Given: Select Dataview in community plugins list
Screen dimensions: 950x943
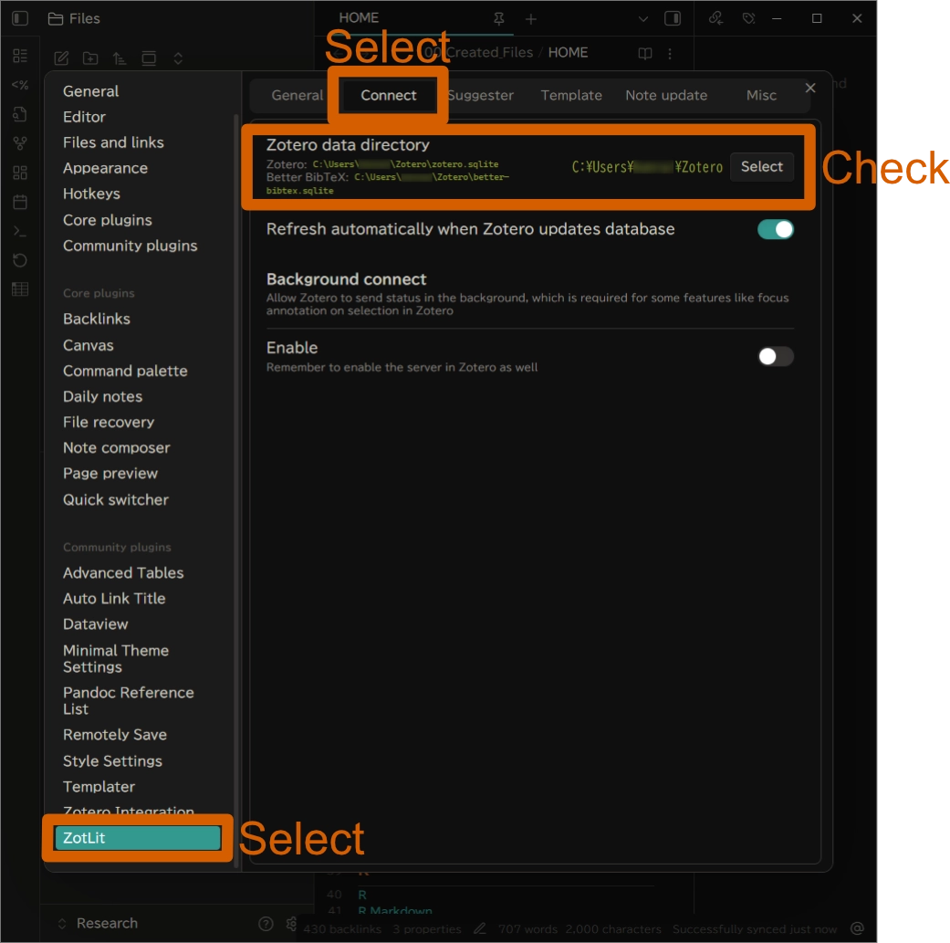Looking at the screenshot, I should click(x=95, y=624).
